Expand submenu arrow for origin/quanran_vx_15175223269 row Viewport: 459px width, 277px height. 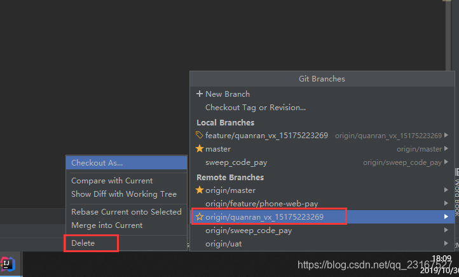pyautogui.click(x=446, y=217)
